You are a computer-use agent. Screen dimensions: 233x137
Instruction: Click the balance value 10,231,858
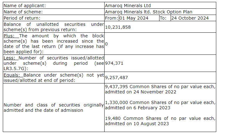[118, 27]
